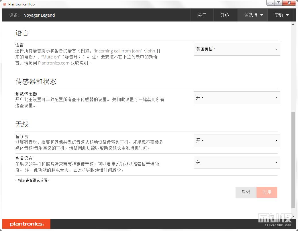298x231 pixels.
Task: Click the arrow icon on the 美国英语 combo box
Action: click(277, 49)
